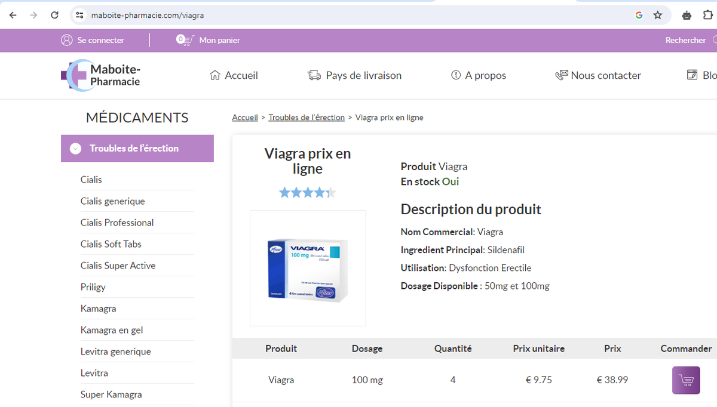Select Troubles de l'érection category header

point(137,149)
